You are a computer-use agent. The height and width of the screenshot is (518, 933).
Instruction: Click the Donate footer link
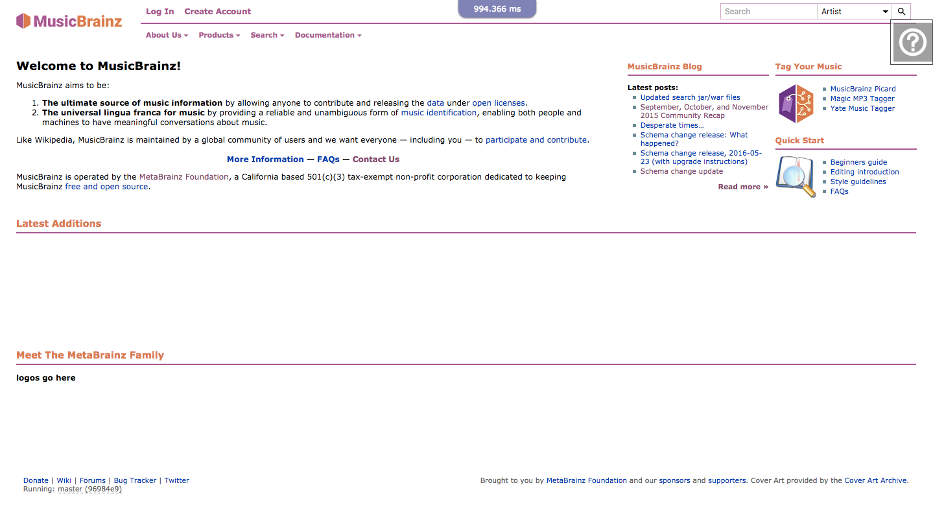coord(36,480)
